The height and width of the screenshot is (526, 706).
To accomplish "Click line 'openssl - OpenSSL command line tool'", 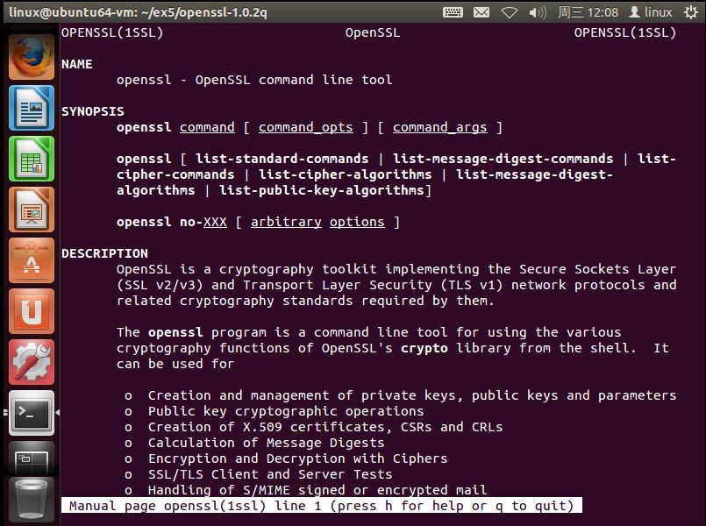I will (x=254, y=80).
